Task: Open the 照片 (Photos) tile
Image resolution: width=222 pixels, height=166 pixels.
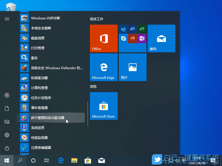Action: coord(132,67)
